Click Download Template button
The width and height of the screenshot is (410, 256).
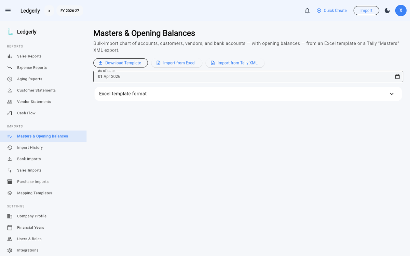coord(121,63)
